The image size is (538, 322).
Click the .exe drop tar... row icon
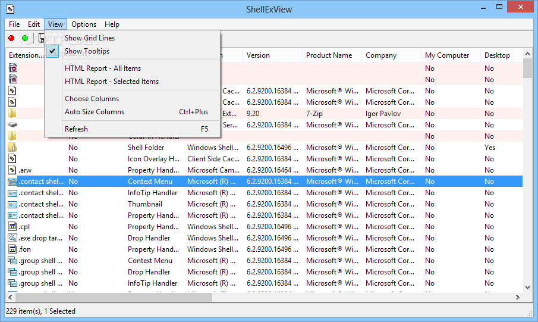(x=12, y=238)
